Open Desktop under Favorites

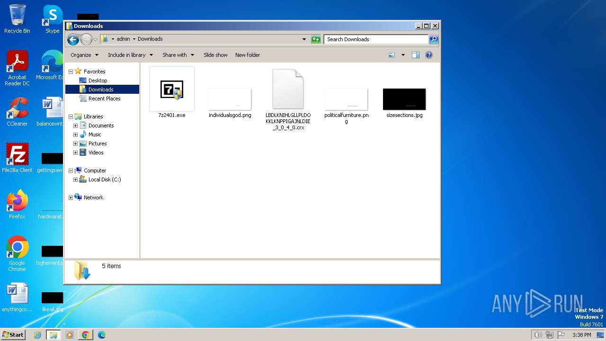tap(98, 81)
